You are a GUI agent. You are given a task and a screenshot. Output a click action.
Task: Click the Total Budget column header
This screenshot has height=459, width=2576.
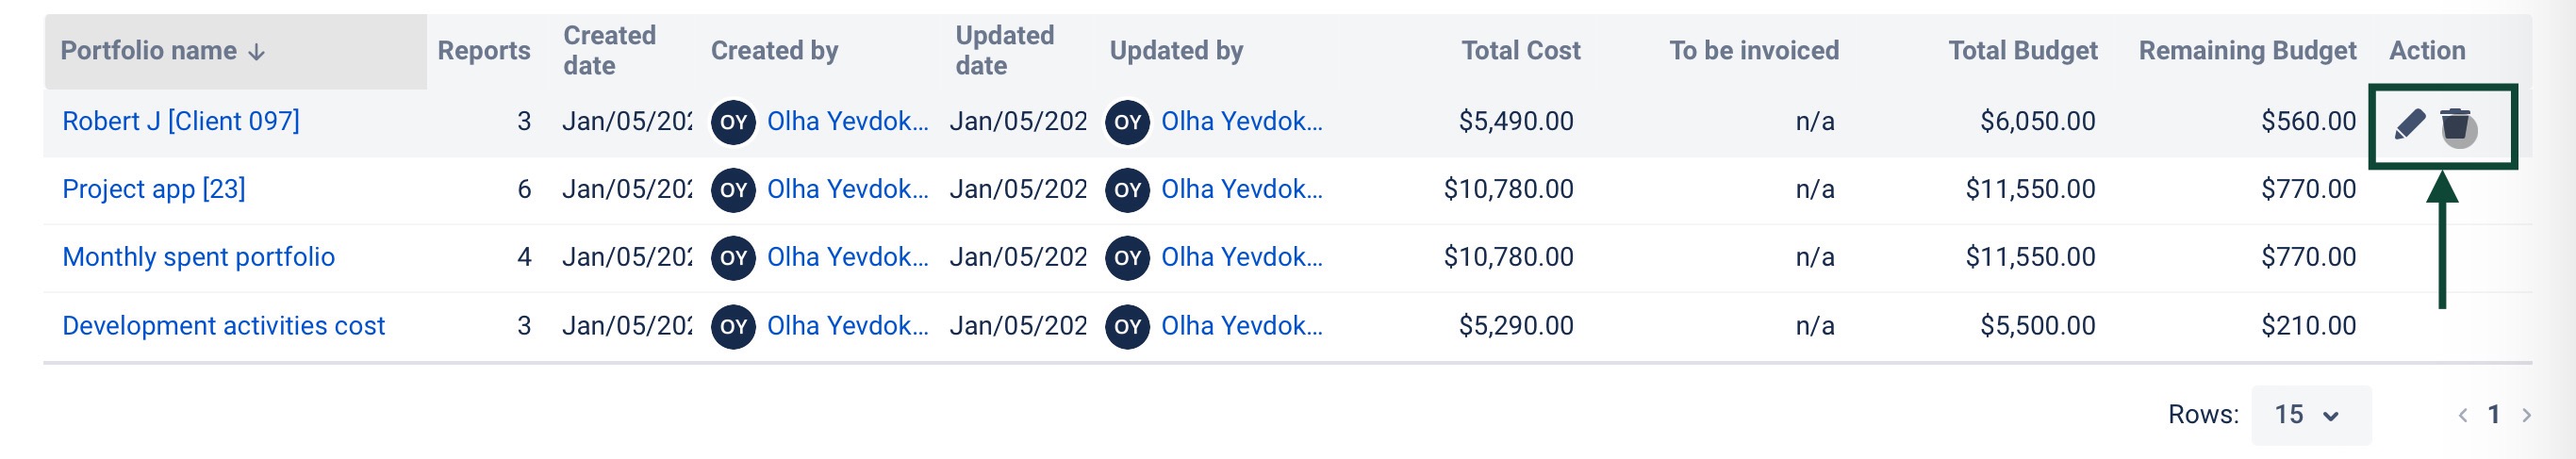(2022, 51)
